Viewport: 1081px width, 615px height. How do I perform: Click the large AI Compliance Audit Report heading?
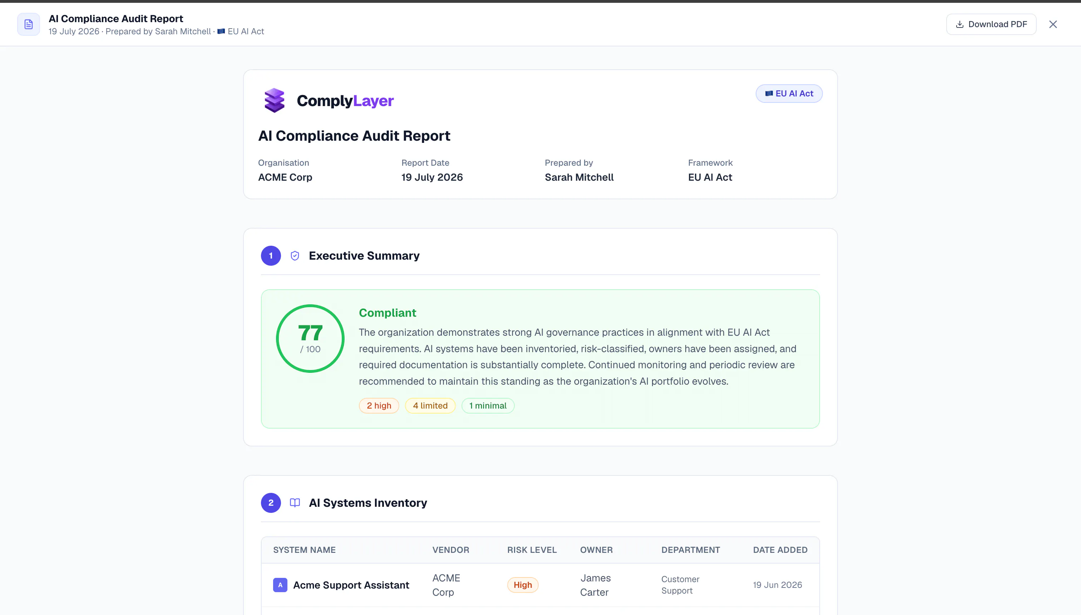click(x=354, y=136)
